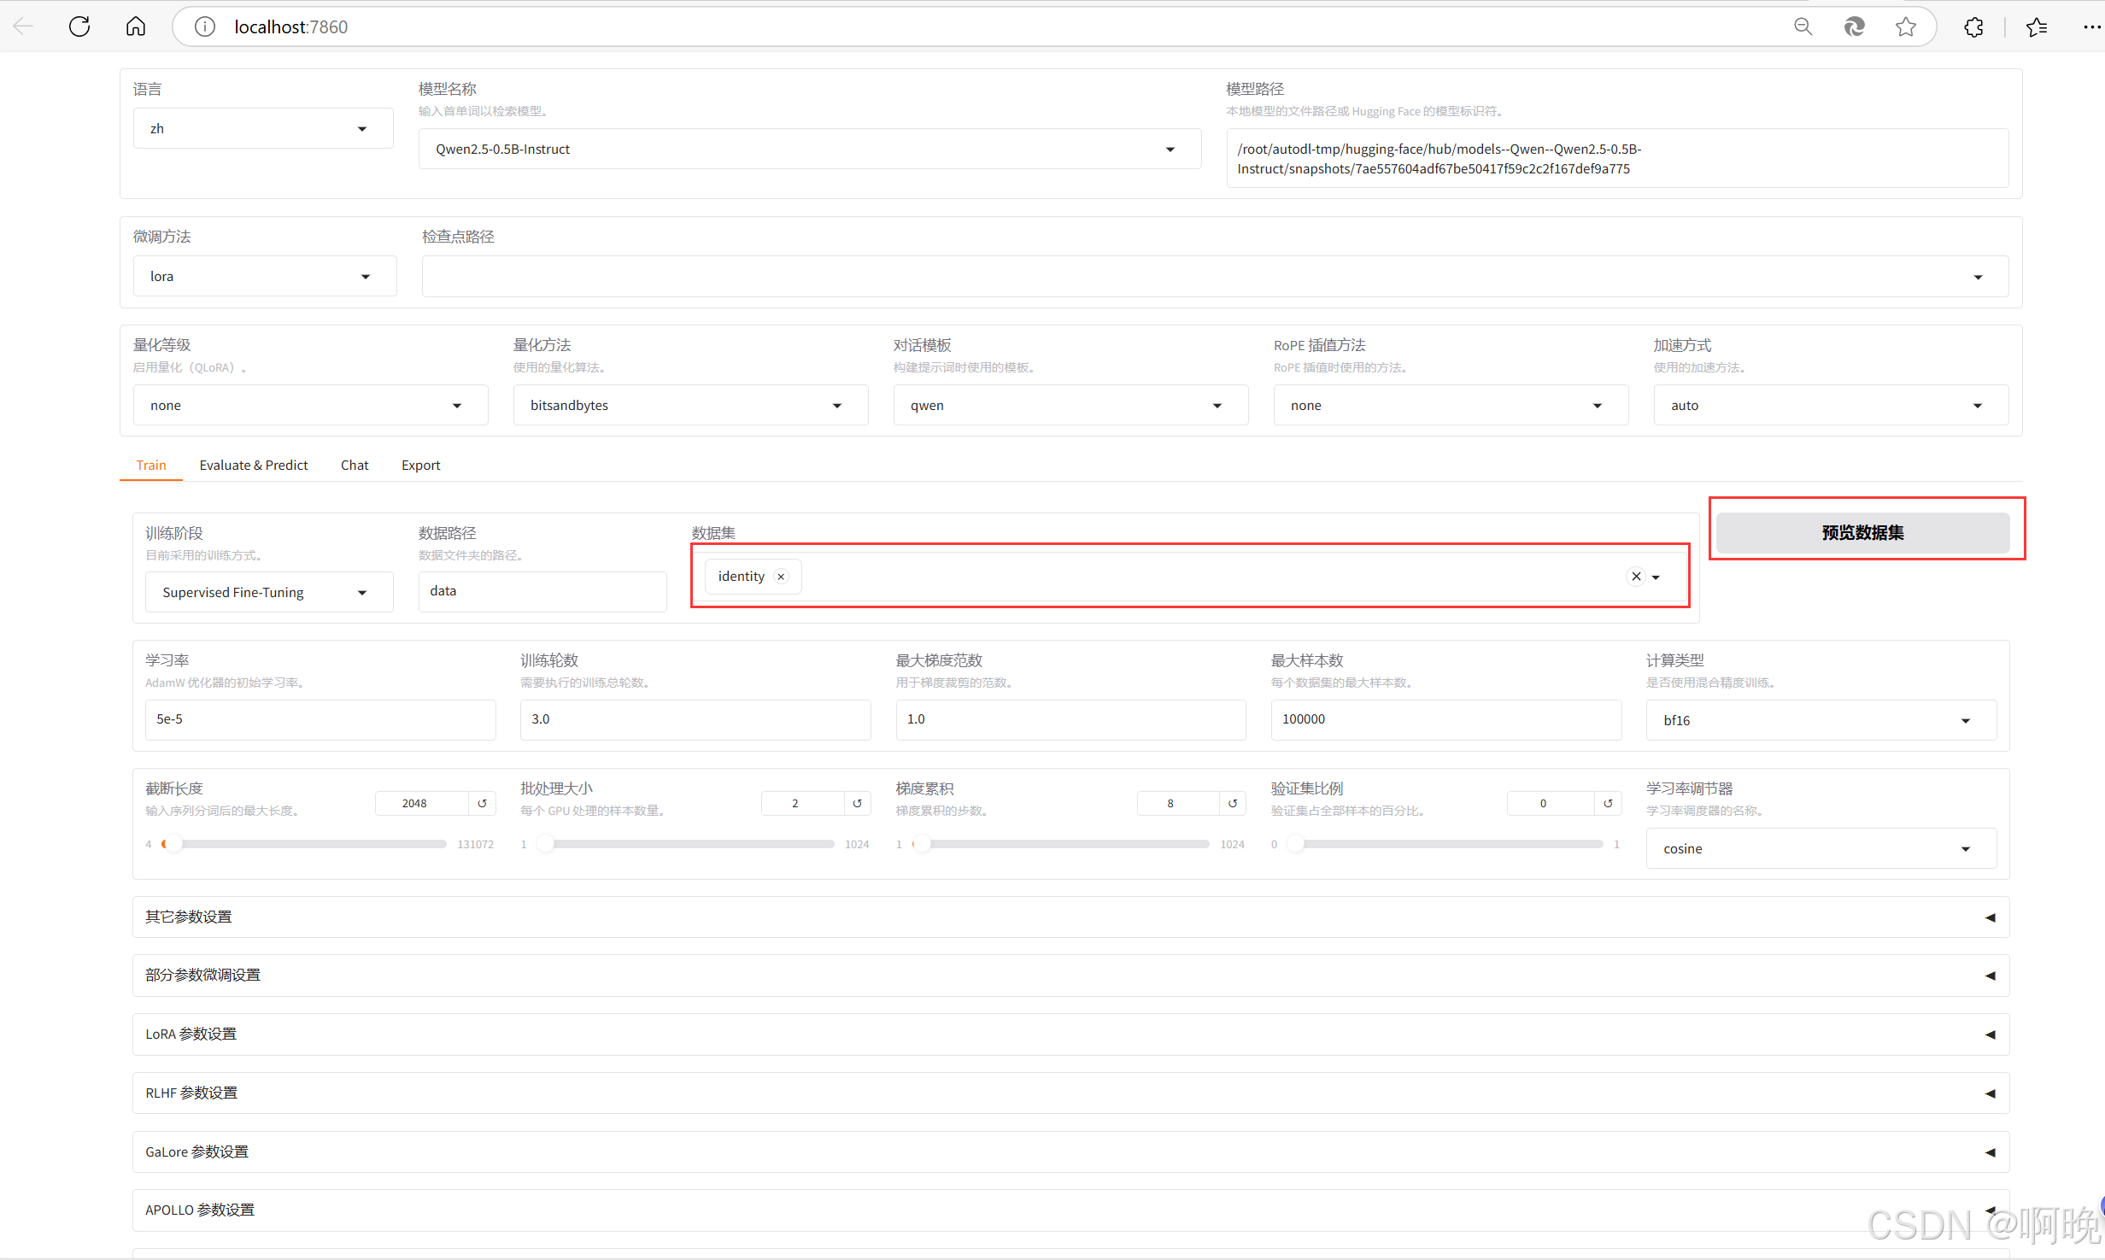Switch to the Evaluate & Predict tab
This screenshot has height=1260, width=2105.
[253, 465]
